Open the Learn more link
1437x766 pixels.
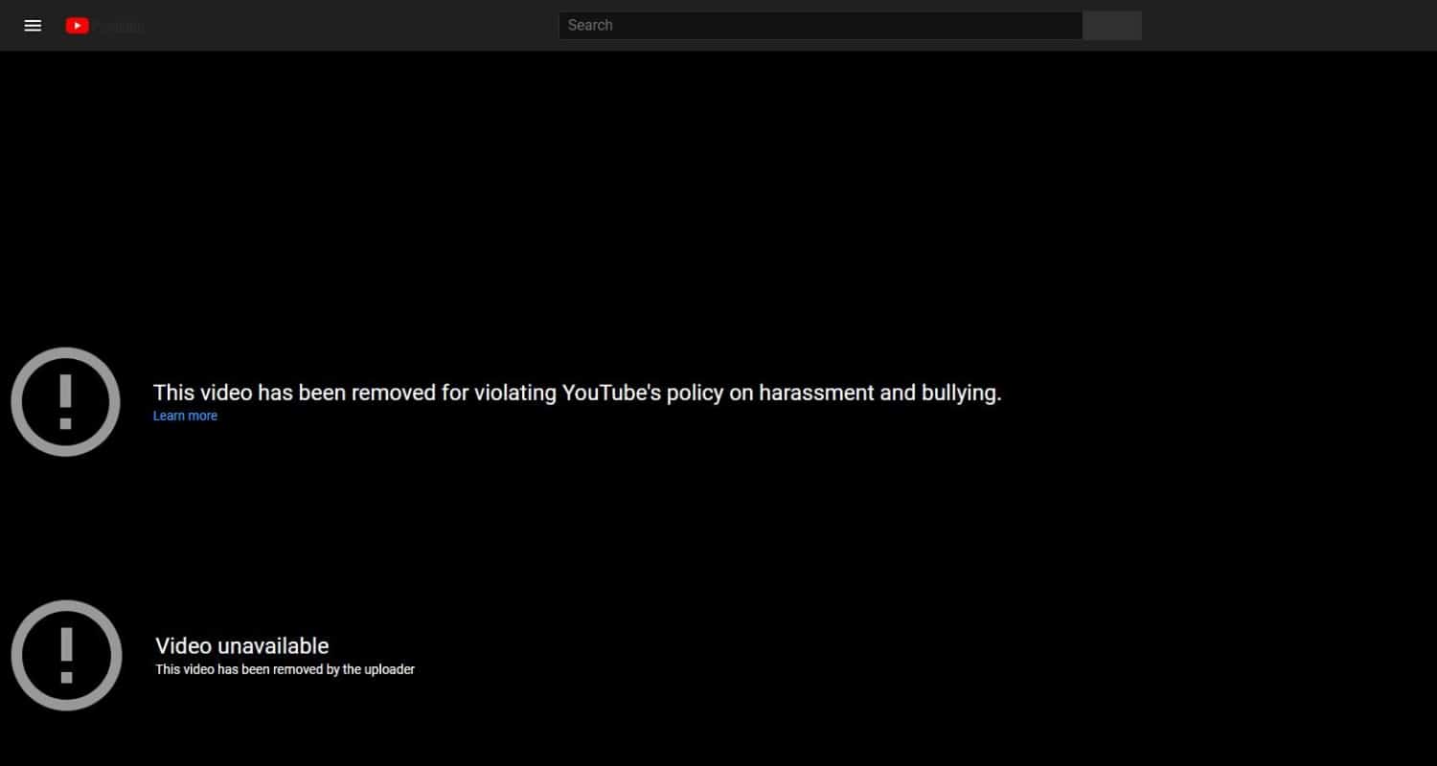coord(185,416)
